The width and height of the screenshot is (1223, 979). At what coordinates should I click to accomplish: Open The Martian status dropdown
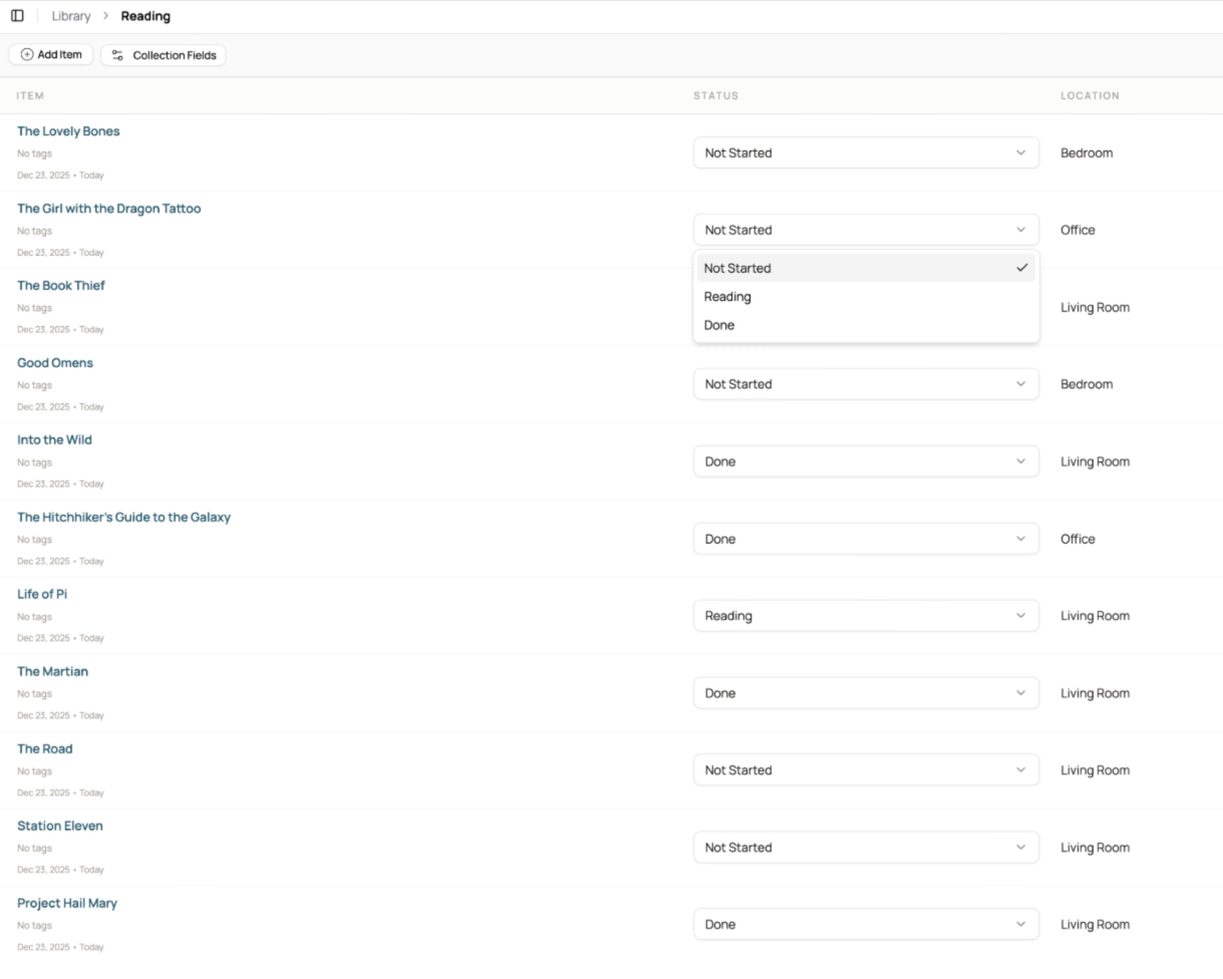click(x=866, y=693)
